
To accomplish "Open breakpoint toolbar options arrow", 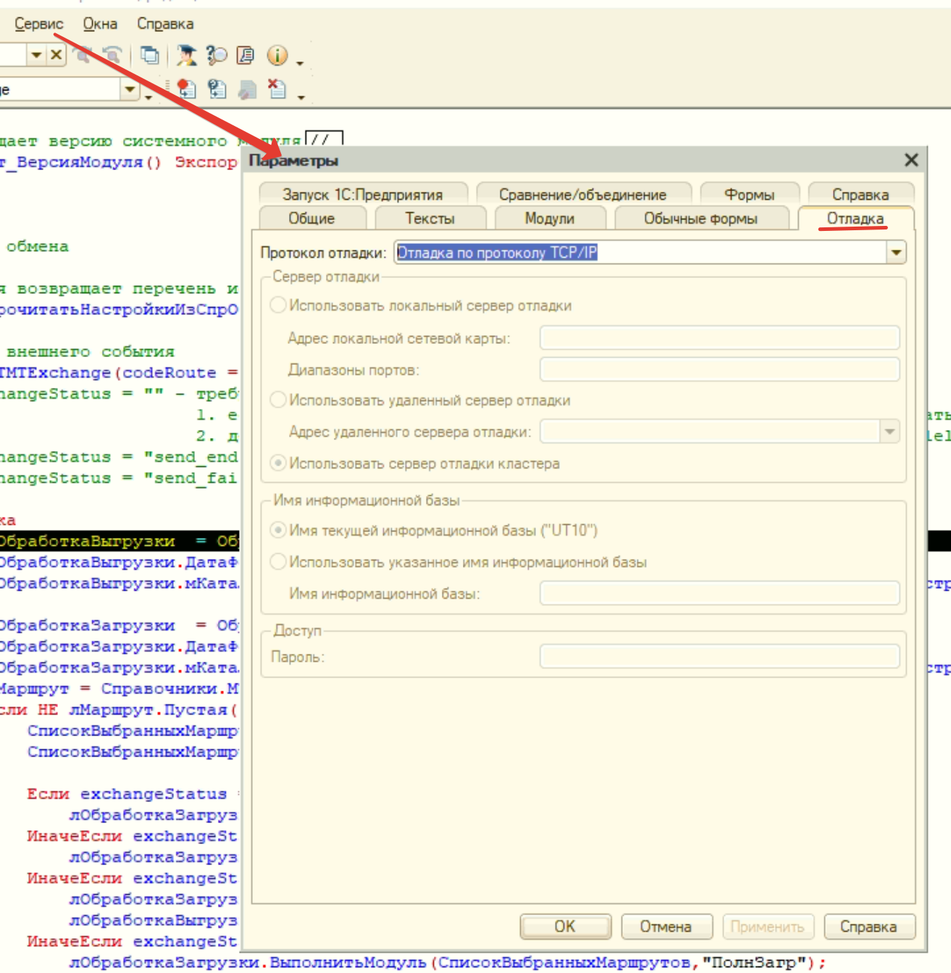I will tap(301, 96).
